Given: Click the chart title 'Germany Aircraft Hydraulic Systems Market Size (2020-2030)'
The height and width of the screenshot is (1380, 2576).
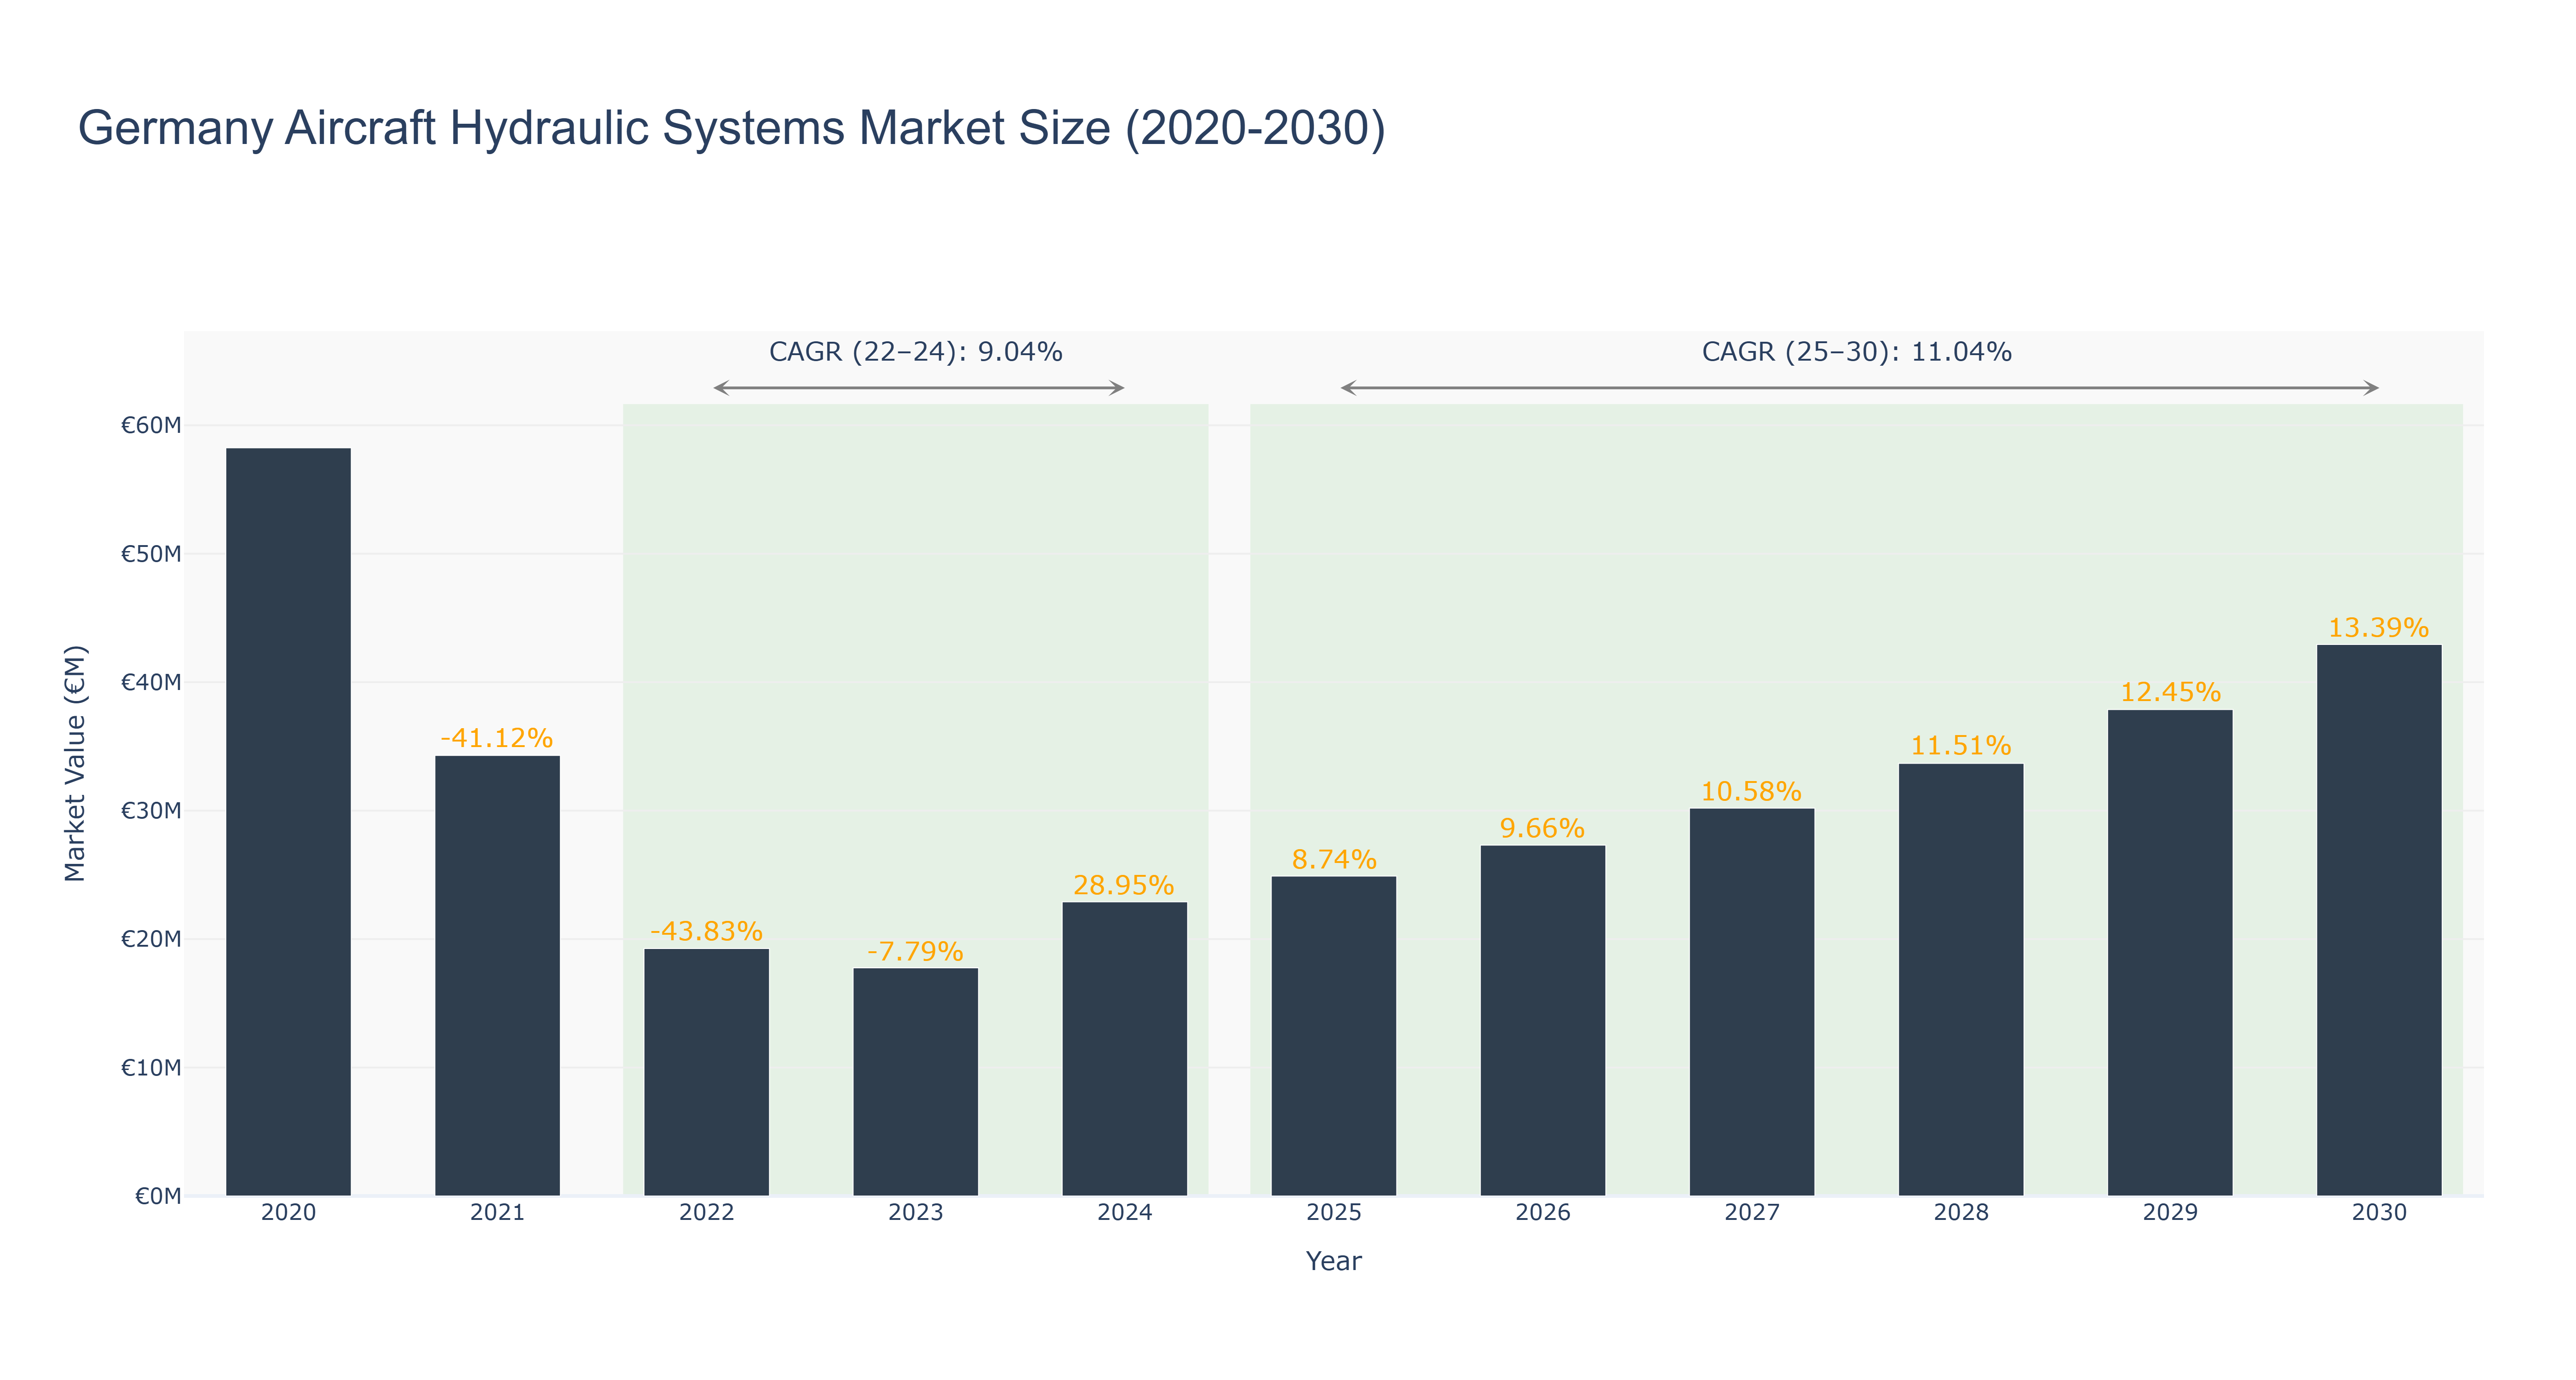Looking at the screenshot, I should 732,128.
